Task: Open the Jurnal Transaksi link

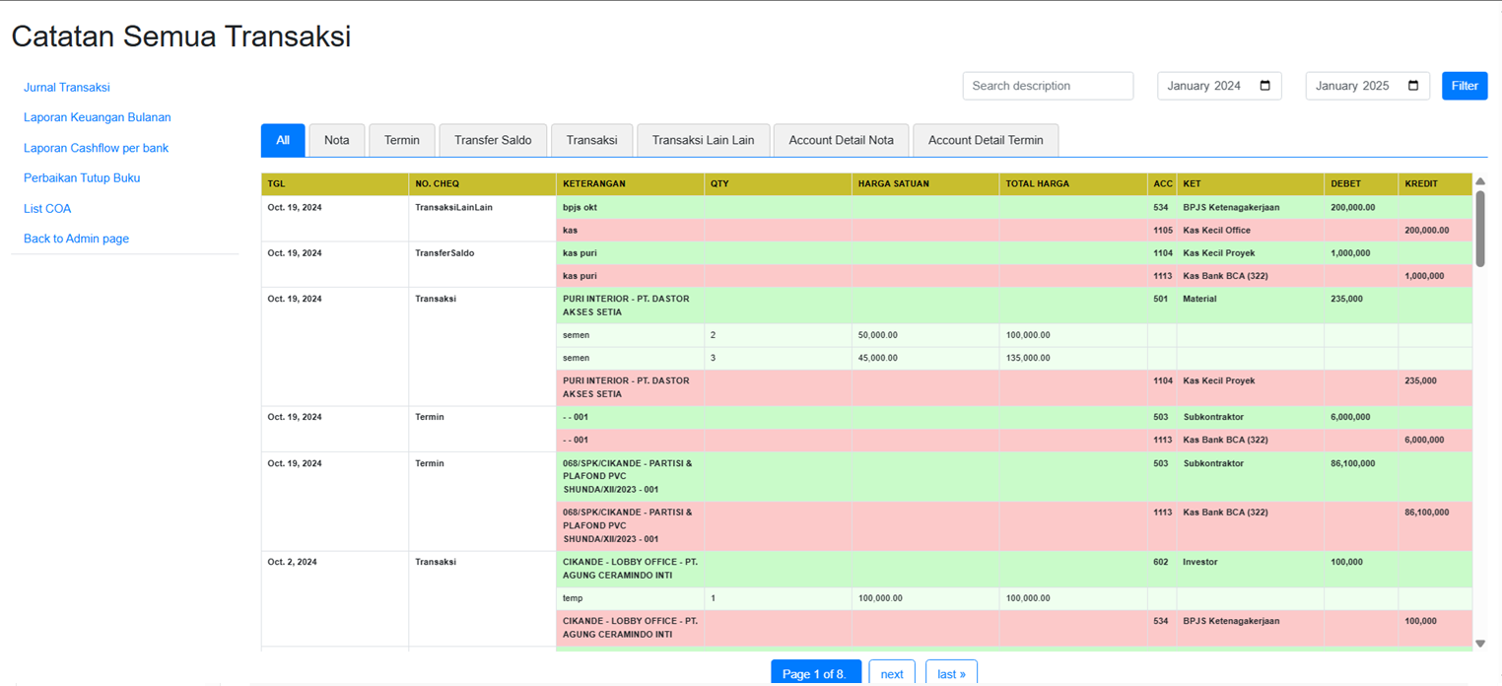Action: pos(67,87)
